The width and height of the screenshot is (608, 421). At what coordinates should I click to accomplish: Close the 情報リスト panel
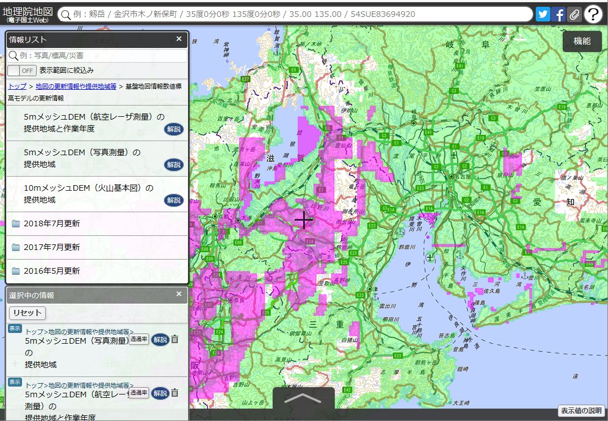(179, 39)
